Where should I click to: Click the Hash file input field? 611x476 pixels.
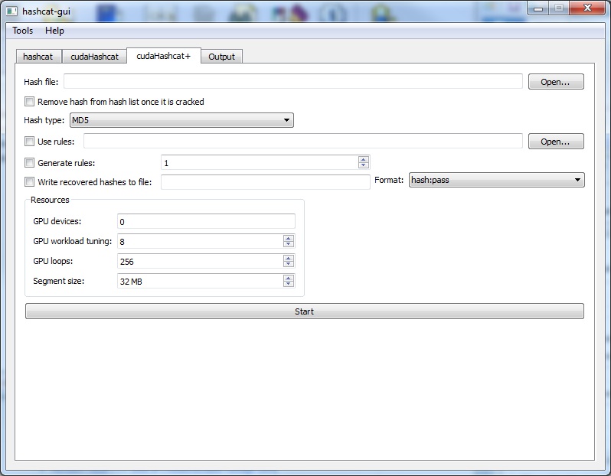(x=293, y=81)
